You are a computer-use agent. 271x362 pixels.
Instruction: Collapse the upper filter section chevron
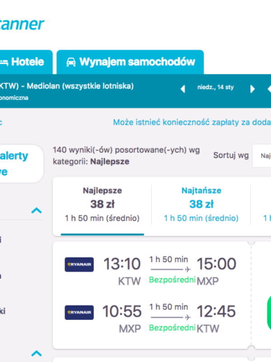[36, 210]
